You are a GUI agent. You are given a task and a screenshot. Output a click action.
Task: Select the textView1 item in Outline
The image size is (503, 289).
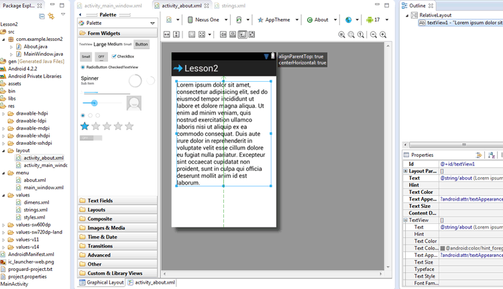coord(461,23)
